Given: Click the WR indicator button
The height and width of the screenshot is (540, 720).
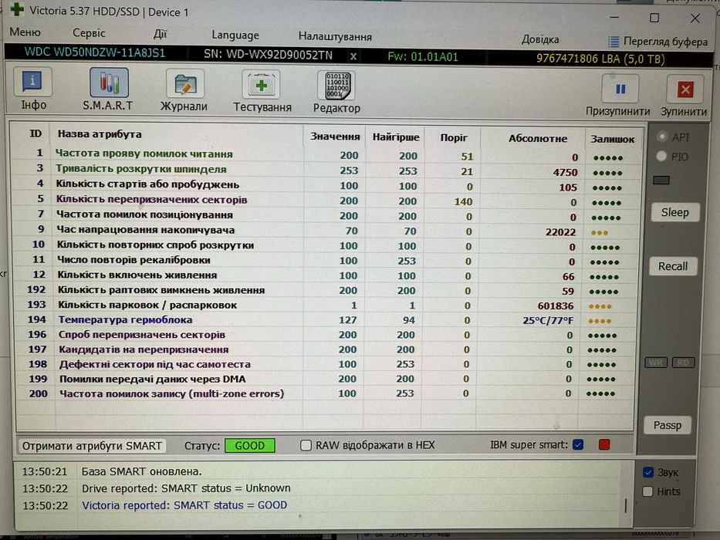Looking at the screenshot, I should (x=655, y=363).
